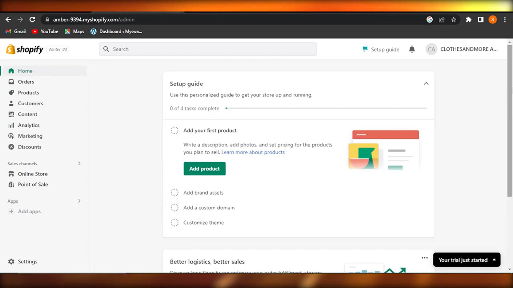Click Add your first product title
Image resolution: width=513 pixels, height=288 pixels.
click(210, 130)
